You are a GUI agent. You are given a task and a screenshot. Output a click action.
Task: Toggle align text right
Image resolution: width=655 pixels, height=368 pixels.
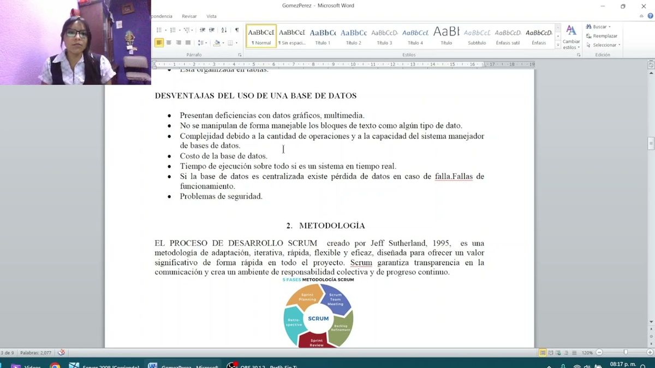point(178,43)
